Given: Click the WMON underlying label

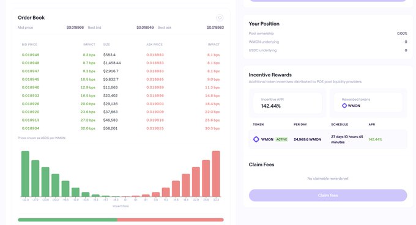Looking at the screenshot, I should point(264,42).
